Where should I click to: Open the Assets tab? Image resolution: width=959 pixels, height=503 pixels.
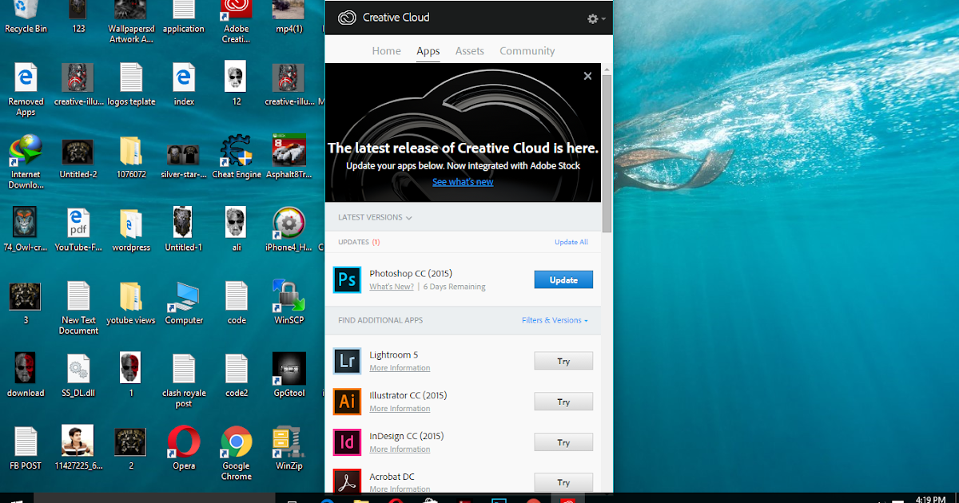[470, 51]
